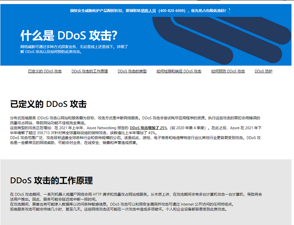Open the DDoS 攻击增加了 25% hyperlink
294x225 pixels.
tap(148, 128)
